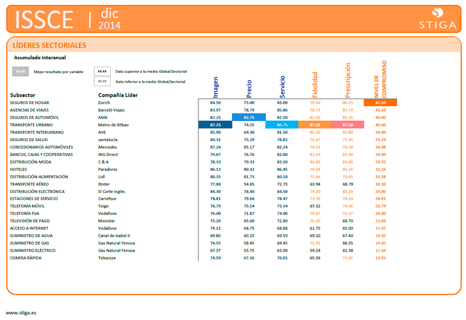The height and width of the screenshot is (320, 466).
Task: Select the SUMINISTRO DE AGUA row label
Action: click(31, 236)
